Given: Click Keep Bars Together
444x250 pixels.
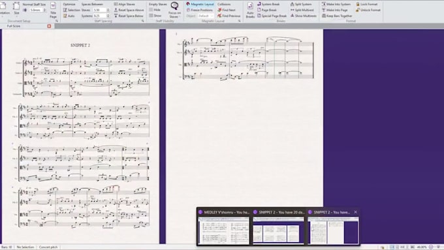Looking at the screenshot, I should click(337, 16).
